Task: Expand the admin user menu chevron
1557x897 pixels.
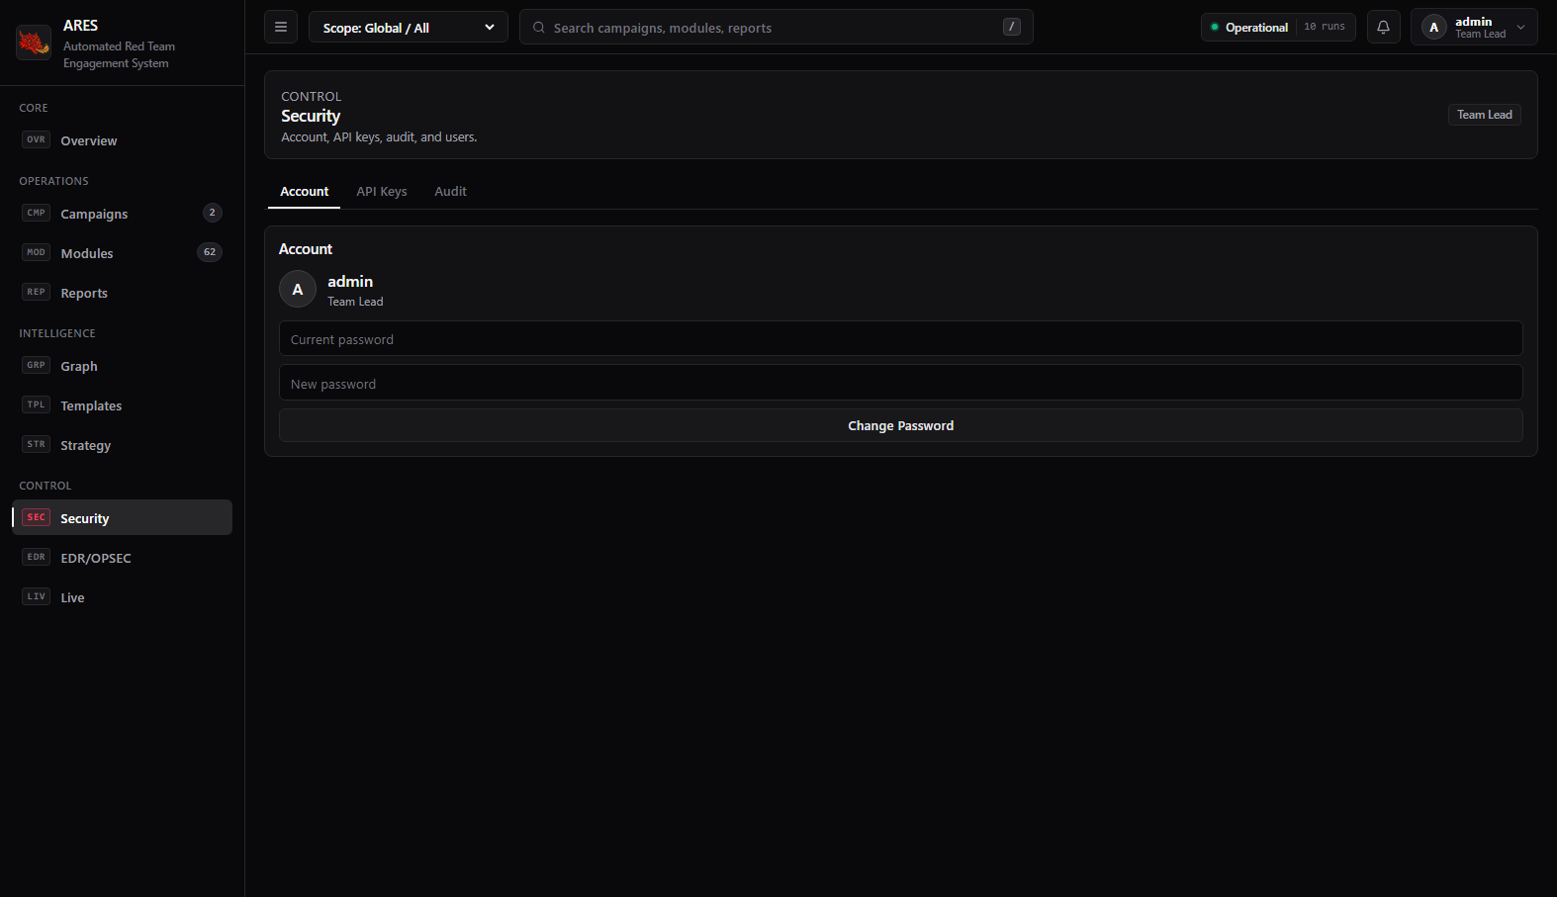Action: pos(1520,28)
